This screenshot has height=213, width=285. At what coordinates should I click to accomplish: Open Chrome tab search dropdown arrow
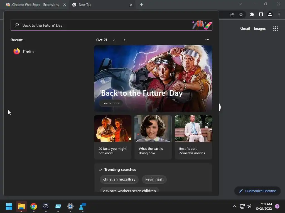pos(240,4)
